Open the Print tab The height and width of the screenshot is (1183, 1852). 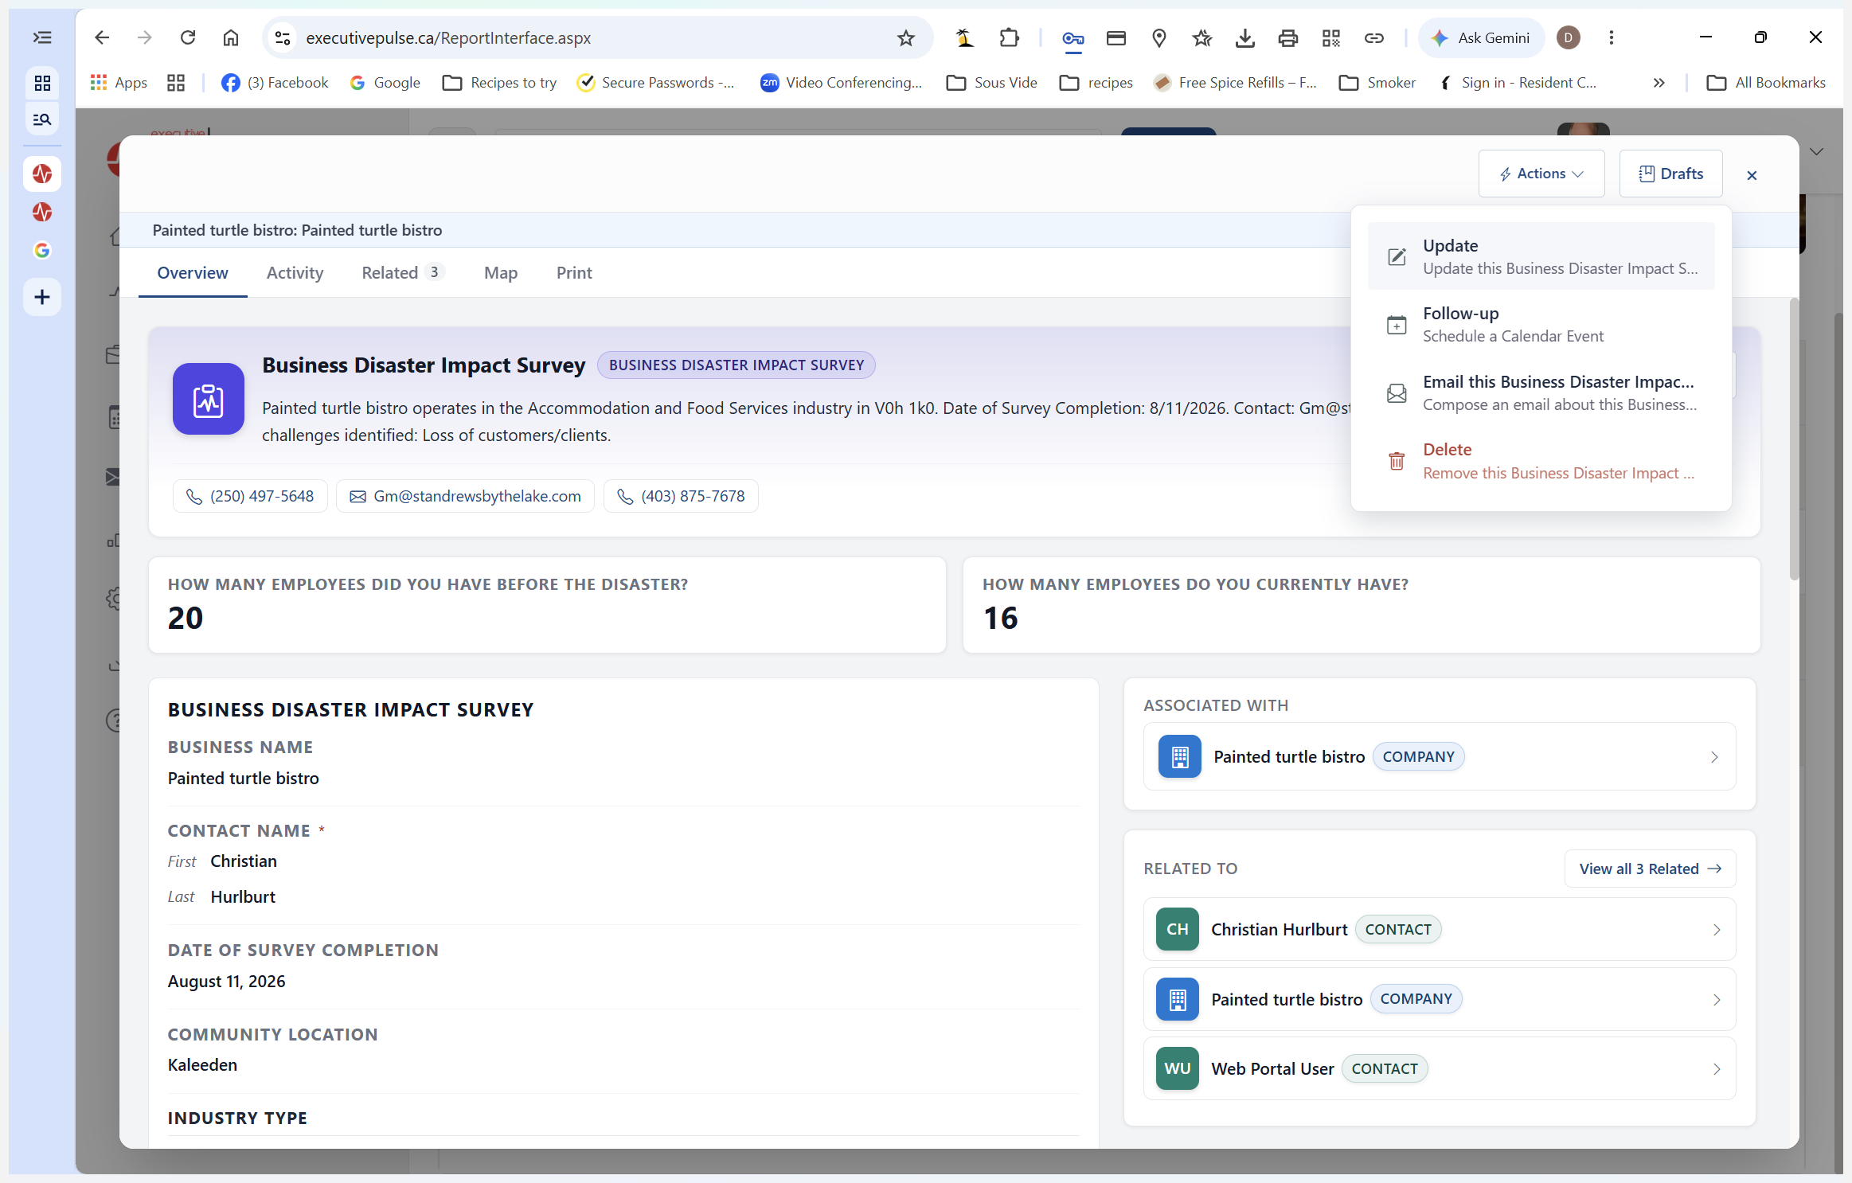[x=574, y=273]
